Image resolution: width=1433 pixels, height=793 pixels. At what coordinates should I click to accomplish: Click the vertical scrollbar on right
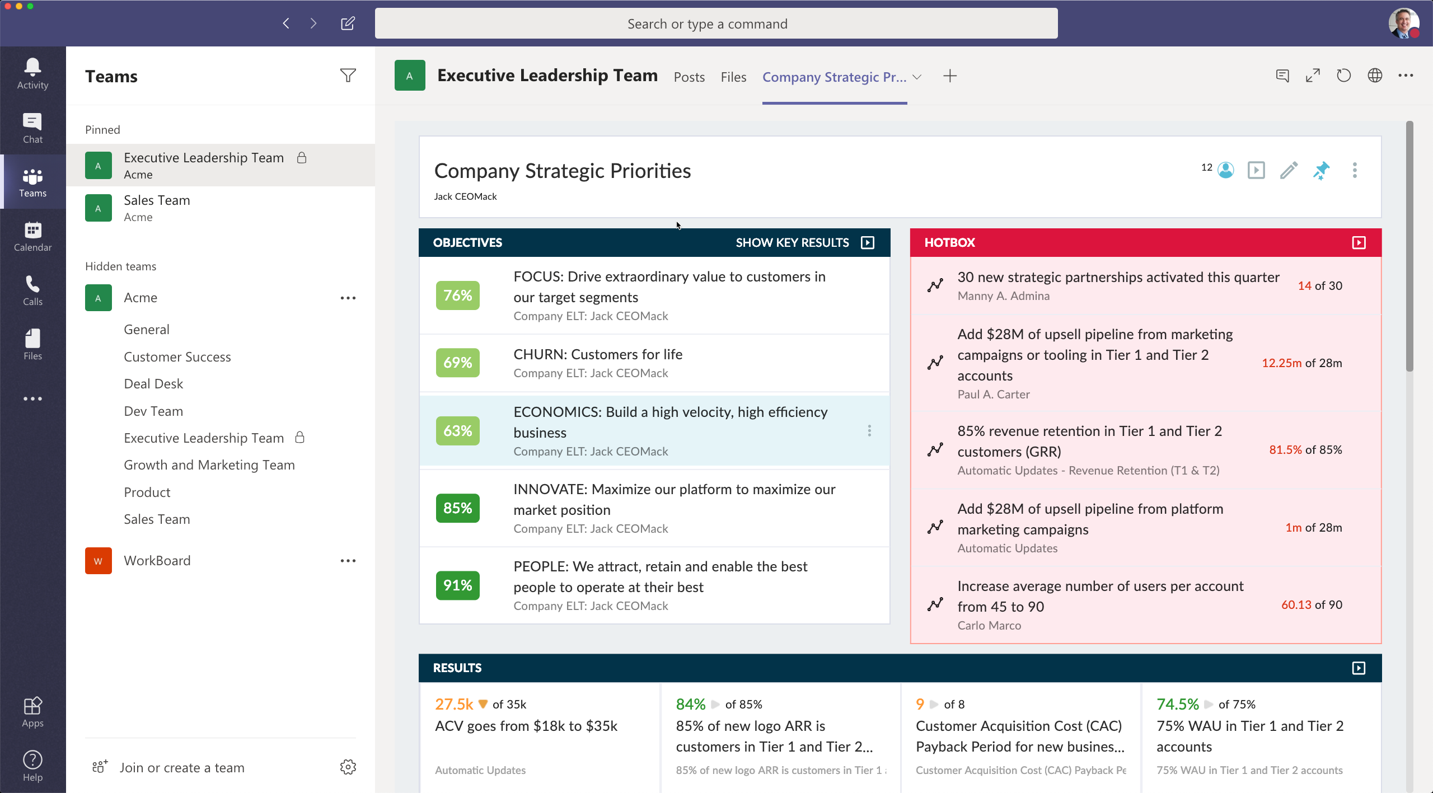point(1409,246)
